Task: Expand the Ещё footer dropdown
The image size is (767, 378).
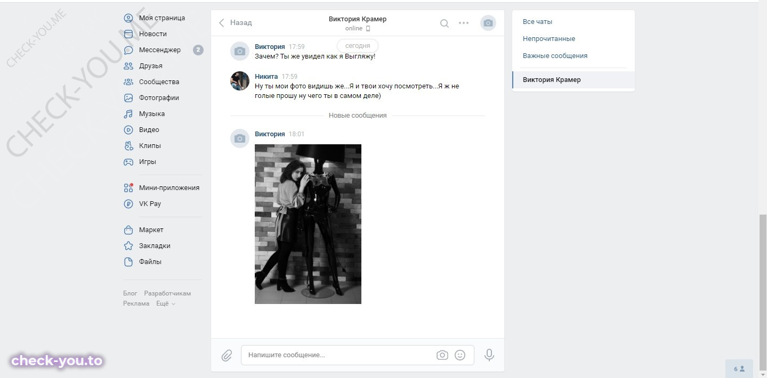Action: click(x=166, y=303)
